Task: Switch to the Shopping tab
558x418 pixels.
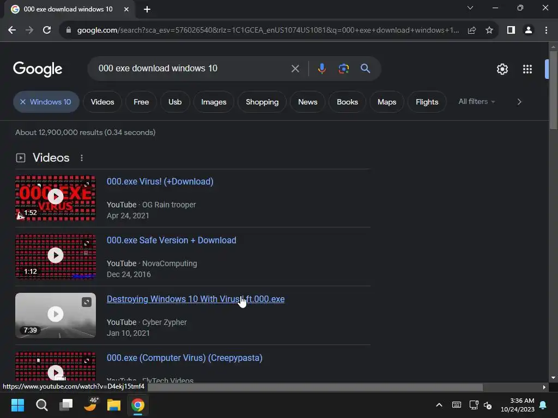Action: click(x=262, y=102)
